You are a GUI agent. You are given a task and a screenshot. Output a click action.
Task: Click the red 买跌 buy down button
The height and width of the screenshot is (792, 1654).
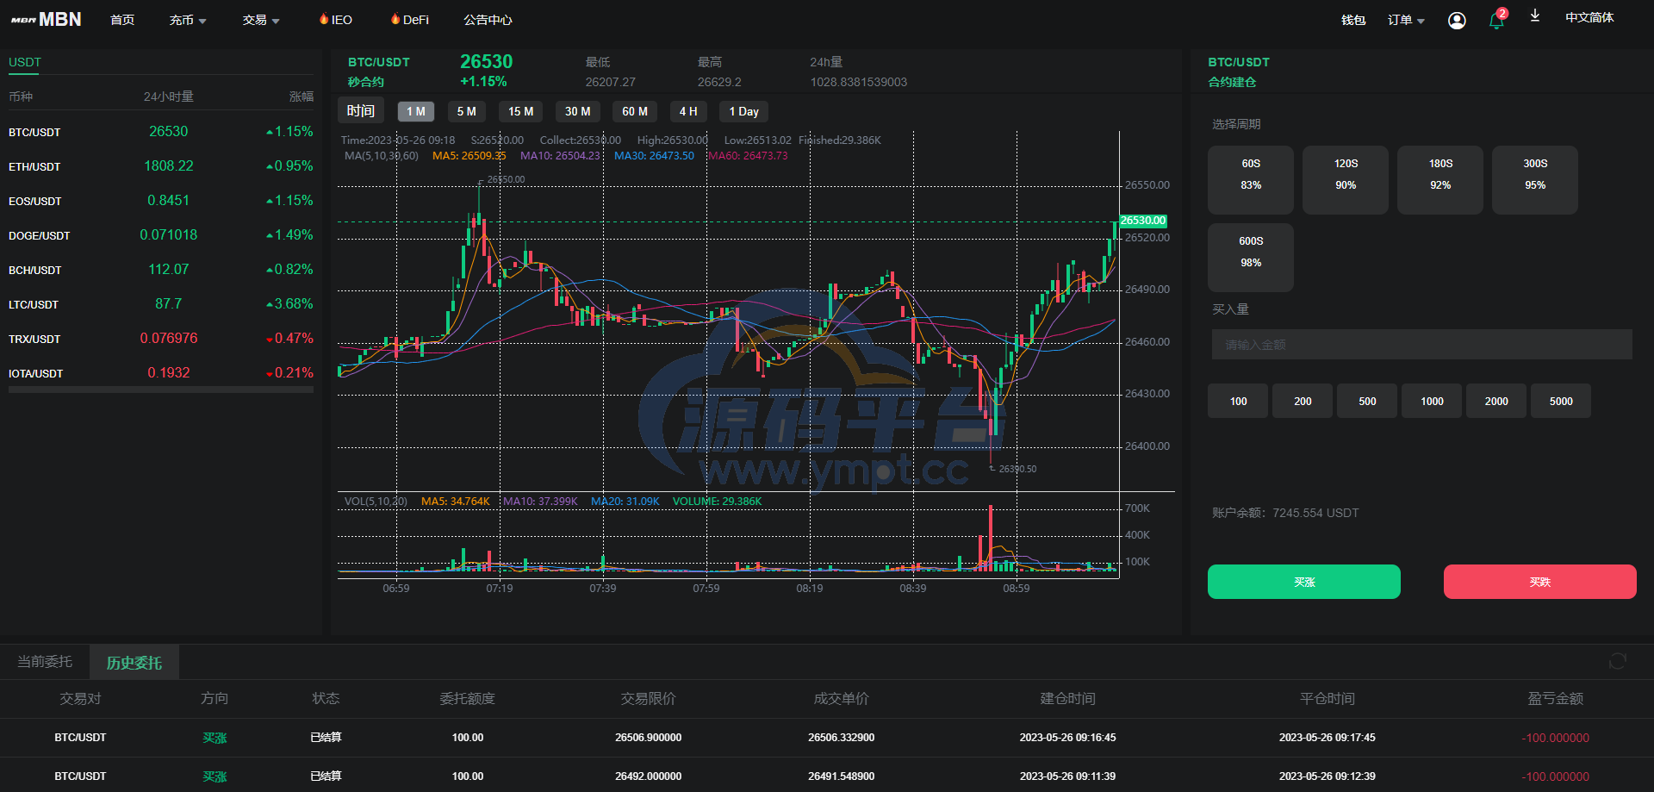(x=1540, y=582)
